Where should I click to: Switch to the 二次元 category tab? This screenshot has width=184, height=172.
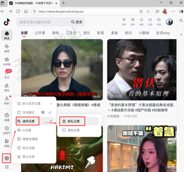(x=71, y=33)
